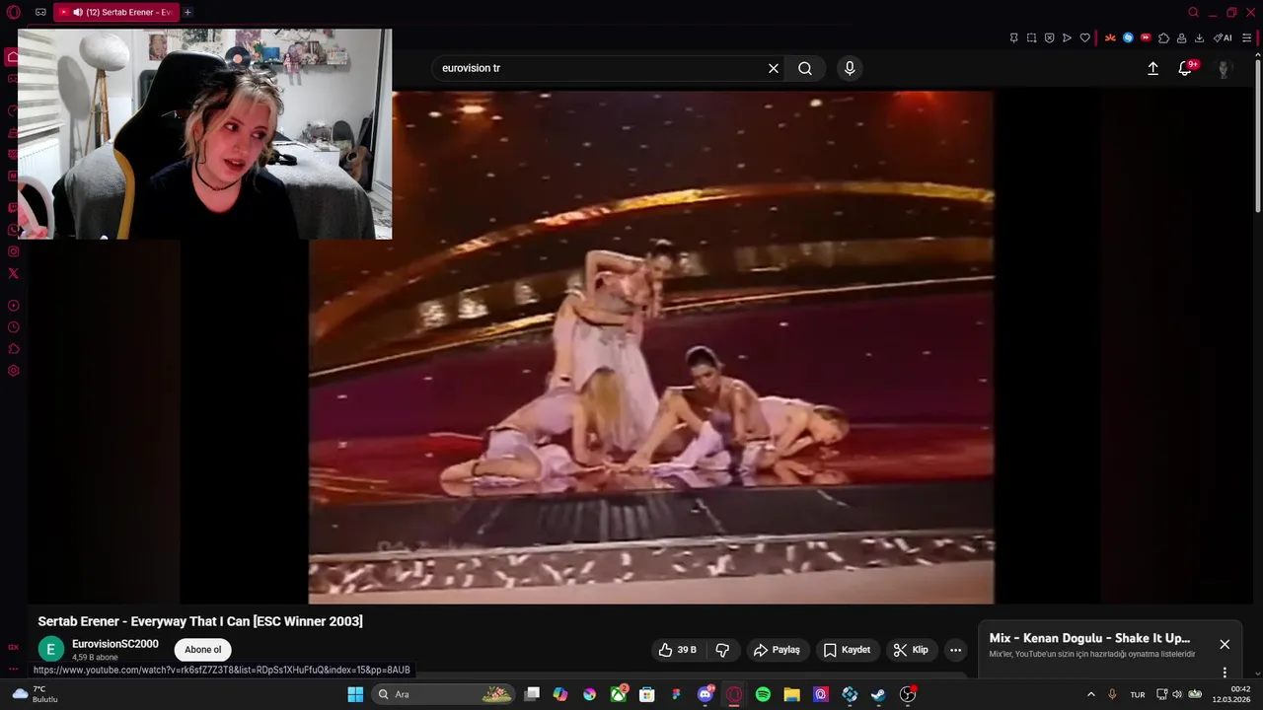Open the browser downloads icon
Viewport: 1263px width, 710px height.
[1199, 37]
